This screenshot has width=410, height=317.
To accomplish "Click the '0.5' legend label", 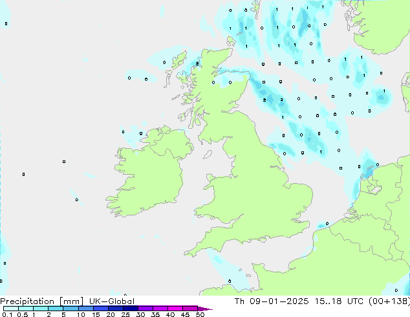I will coord(23,314).
